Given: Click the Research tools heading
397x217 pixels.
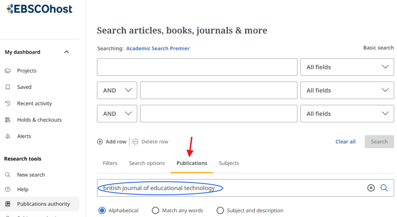Looking at the screenshot, I should tap(23, 159).
